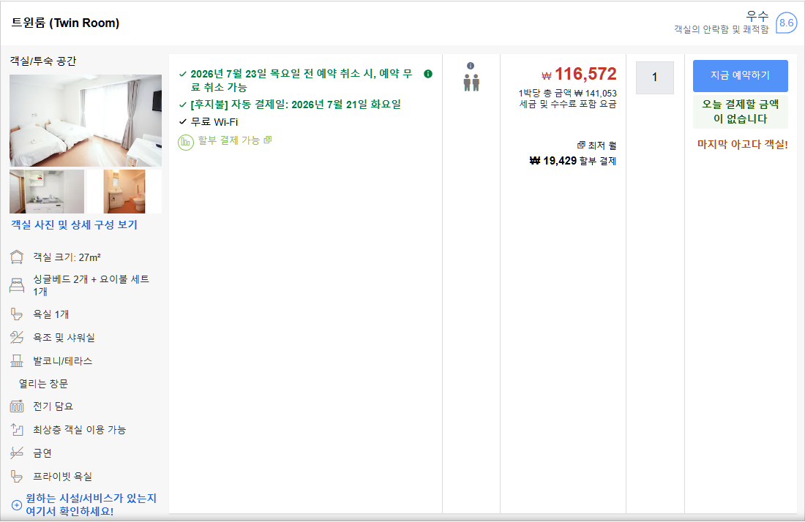The height and width of the screenshot is (522, 805).
Task: Click the small info icon above guest figures
Action: (x=471, y=66)
